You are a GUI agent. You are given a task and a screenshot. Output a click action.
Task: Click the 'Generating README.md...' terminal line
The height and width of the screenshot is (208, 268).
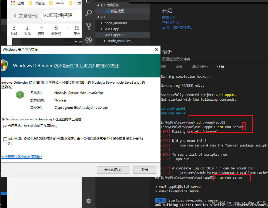point(182,86)
